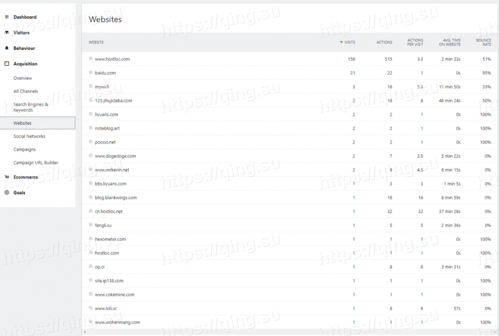Expand the www.hostloc.com row
This screenshot has height=336, width=499.
(91, 59)
